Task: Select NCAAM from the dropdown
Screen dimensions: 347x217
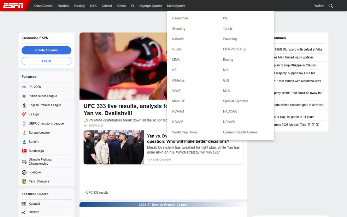Action: tap(178, 111)
